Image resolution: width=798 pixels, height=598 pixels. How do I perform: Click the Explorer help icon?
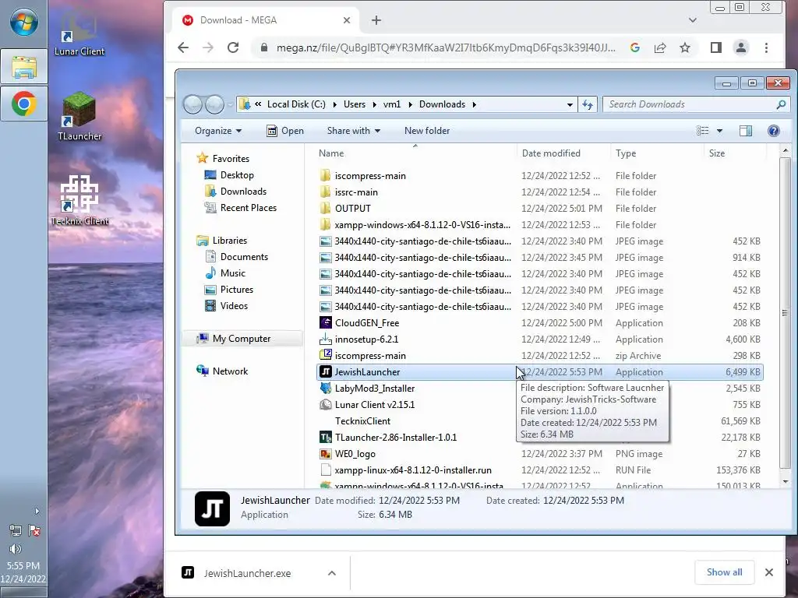point(774,131)
